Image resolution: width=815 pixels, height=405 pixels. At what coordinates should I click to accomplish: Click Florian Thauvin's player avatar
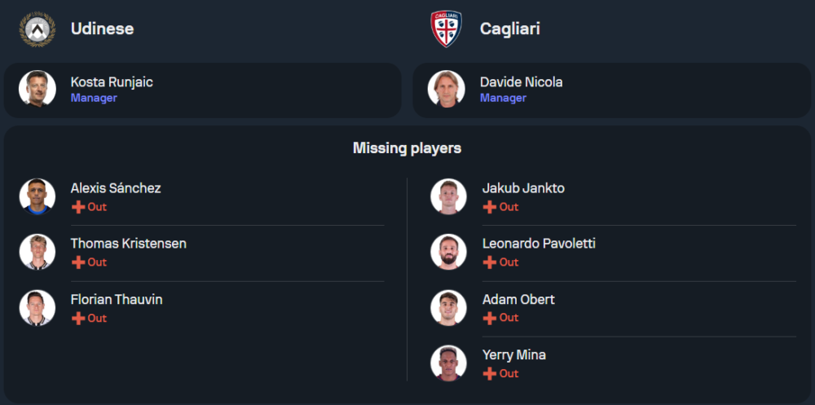[37, 308]
